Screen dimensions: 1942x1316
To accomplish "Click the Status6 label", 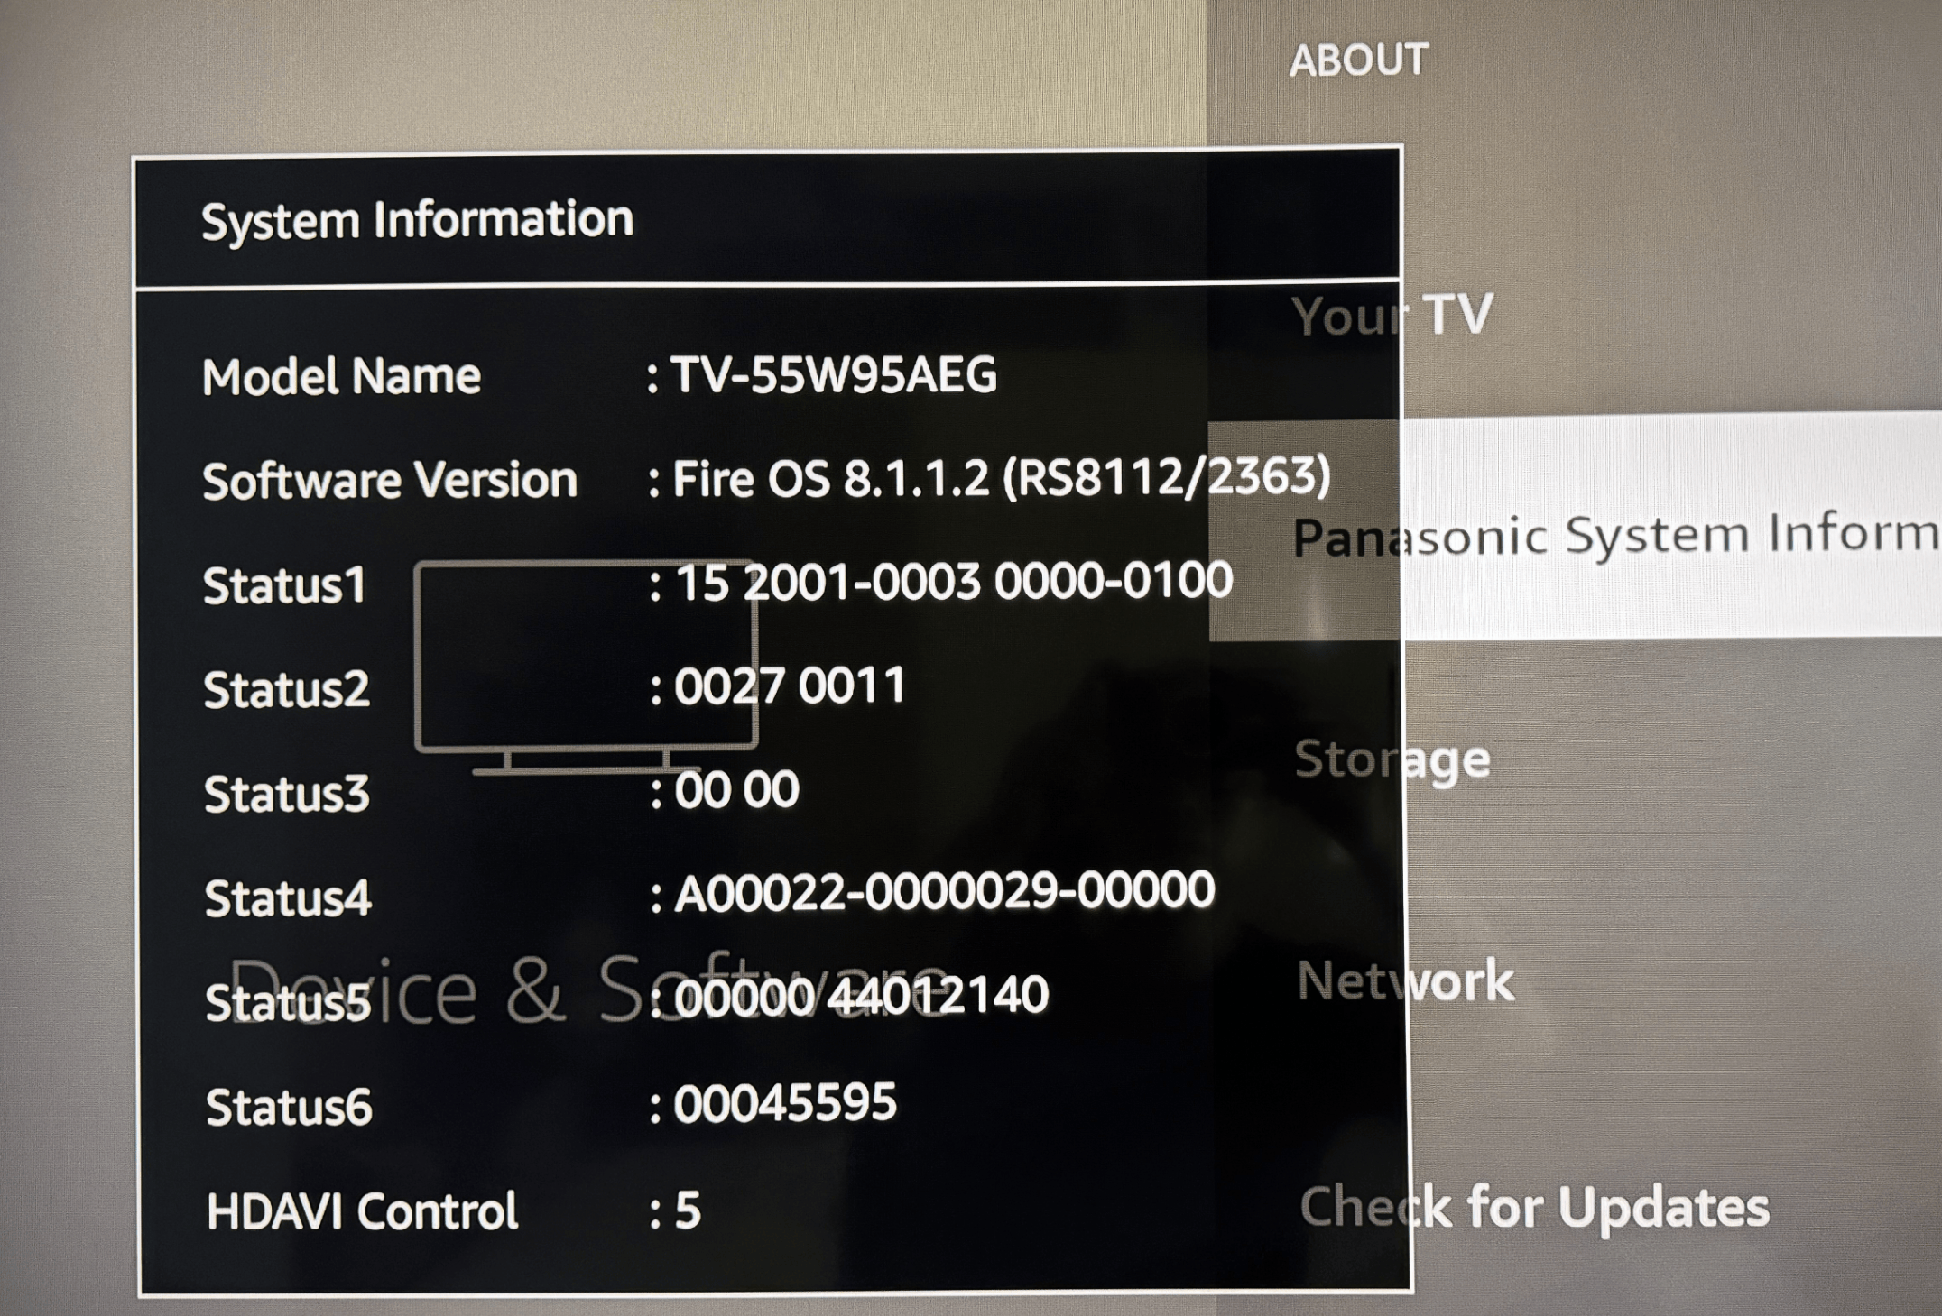I will click(x=288, y=1107).
